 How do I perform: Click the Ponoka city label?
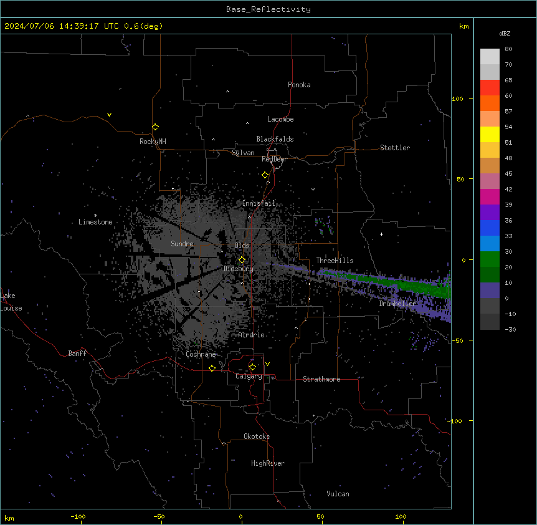point(299,85)
